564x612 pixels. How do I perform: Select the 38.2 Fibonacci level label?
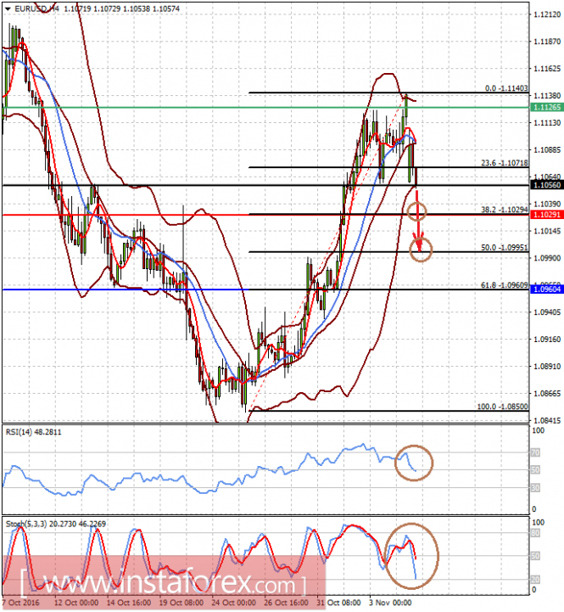click(505, 210)
